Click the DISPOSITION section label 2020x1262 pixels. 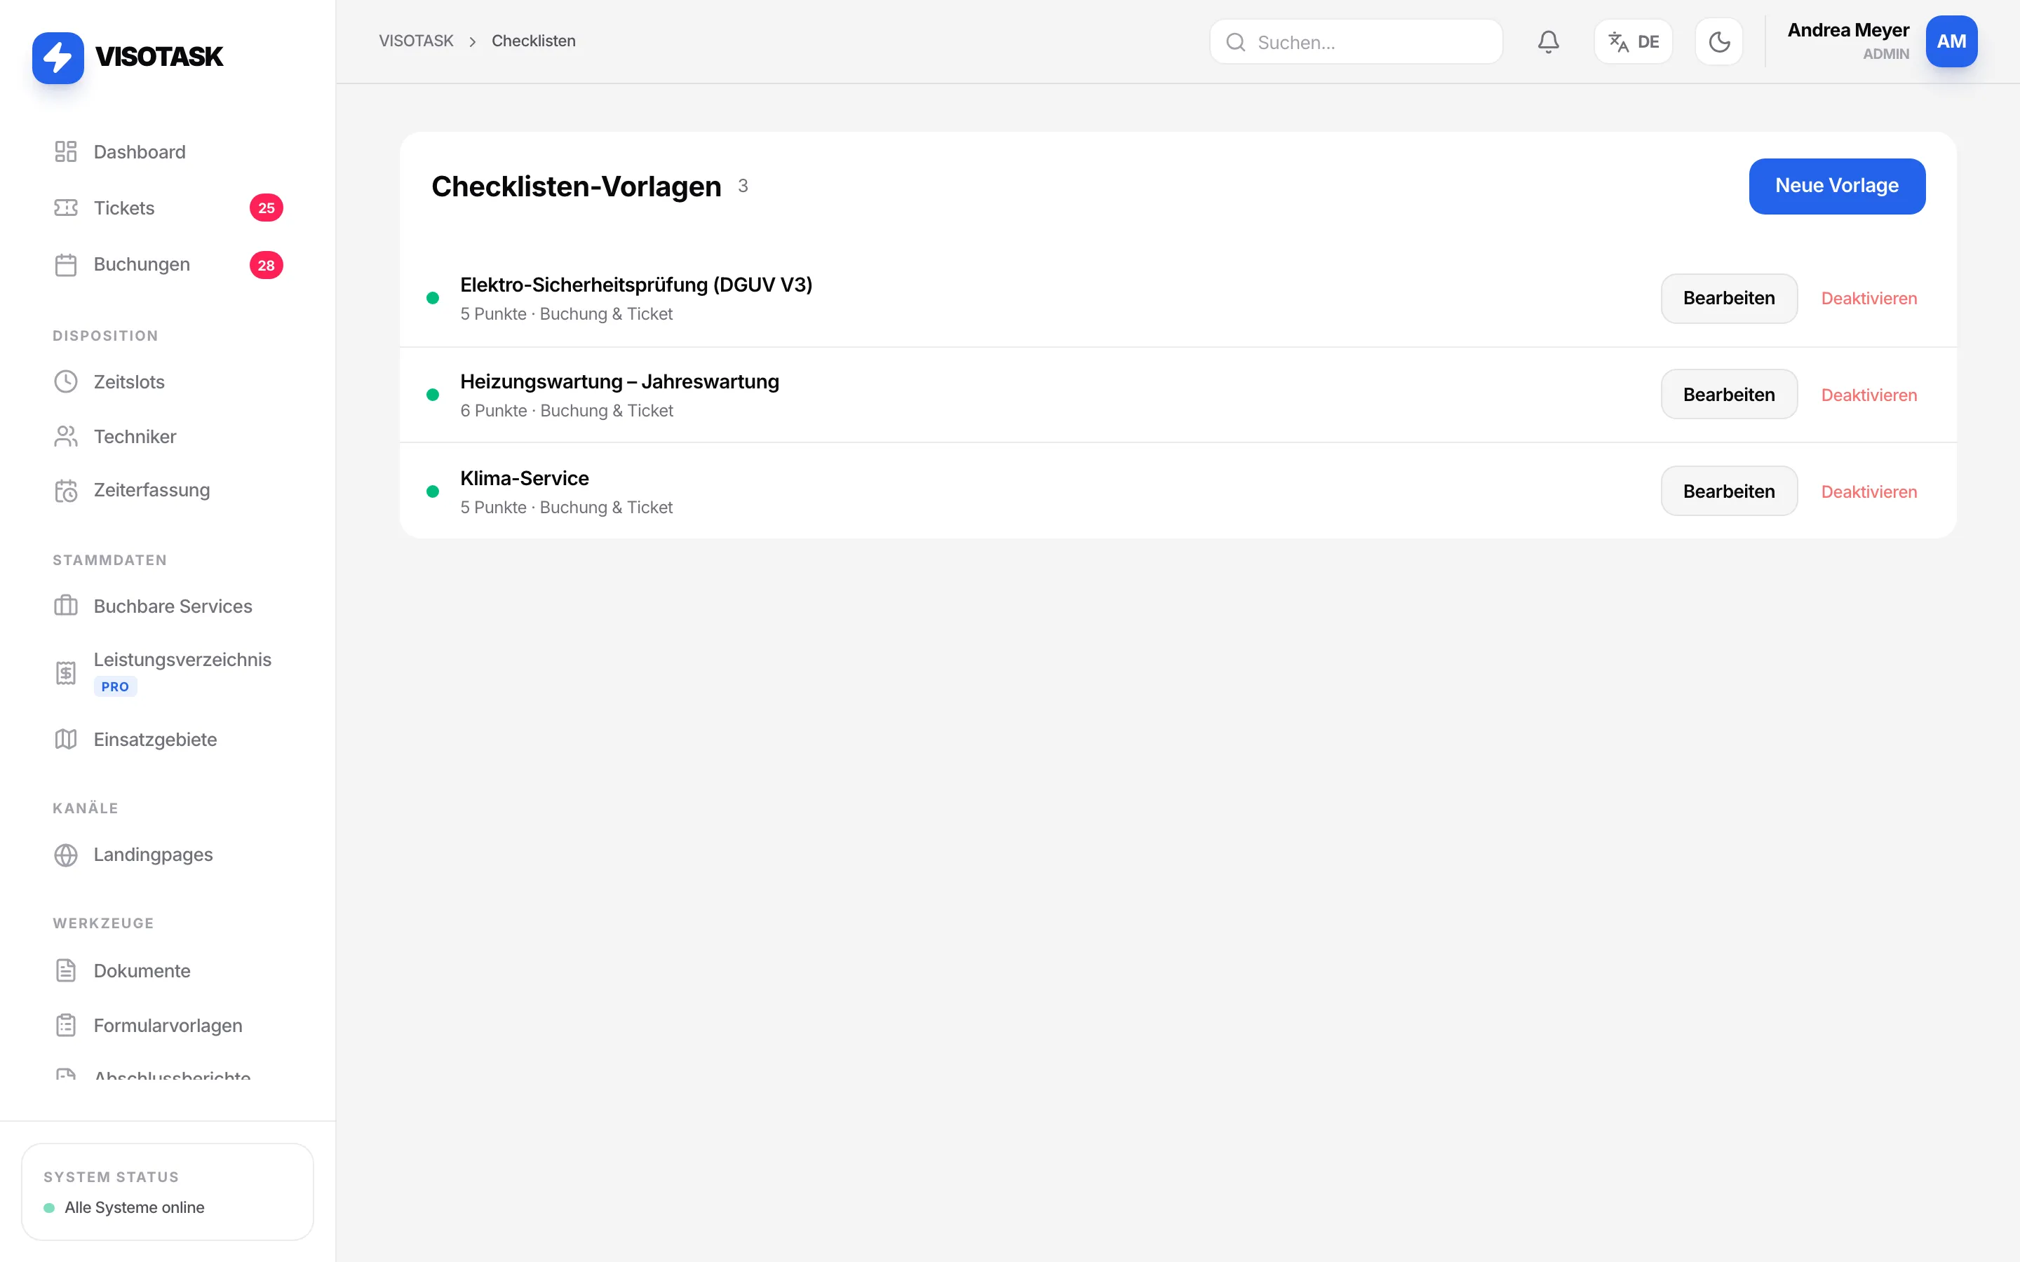[105, 336]
